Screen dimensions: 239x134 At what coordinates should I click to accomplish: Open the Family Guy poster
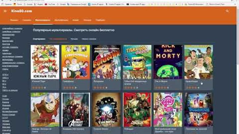(x=75, y=62)
